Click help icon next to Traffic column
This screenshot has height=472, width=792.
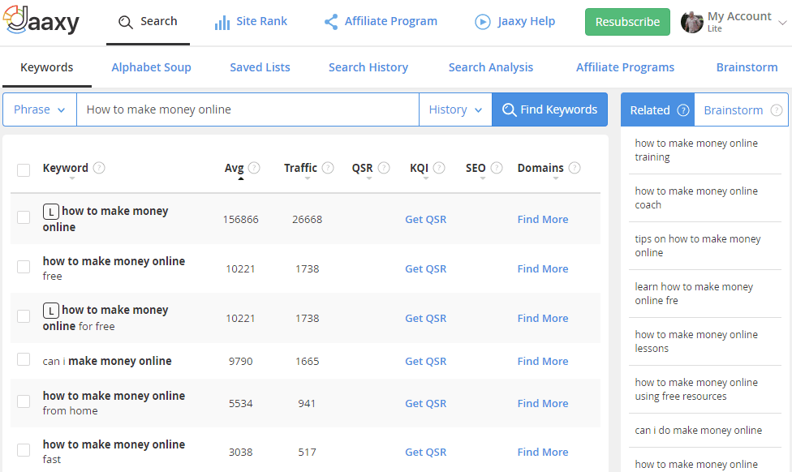pos(328,168)
